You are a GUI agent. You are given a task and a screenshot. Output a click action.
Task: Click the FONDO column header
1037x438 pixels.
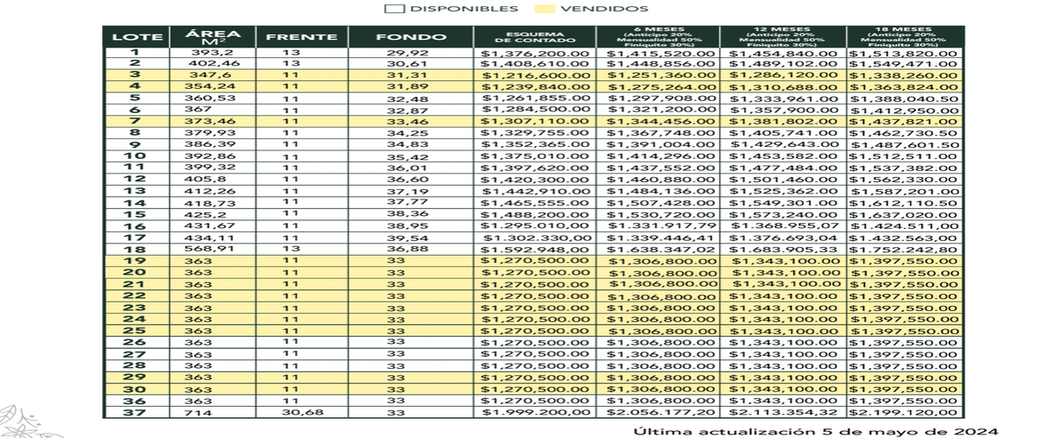tap(411, 37)
